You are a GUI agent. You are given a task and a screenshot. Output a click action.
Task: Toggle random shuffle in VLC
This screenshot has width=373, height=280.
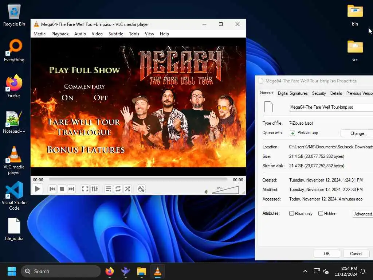127,189
